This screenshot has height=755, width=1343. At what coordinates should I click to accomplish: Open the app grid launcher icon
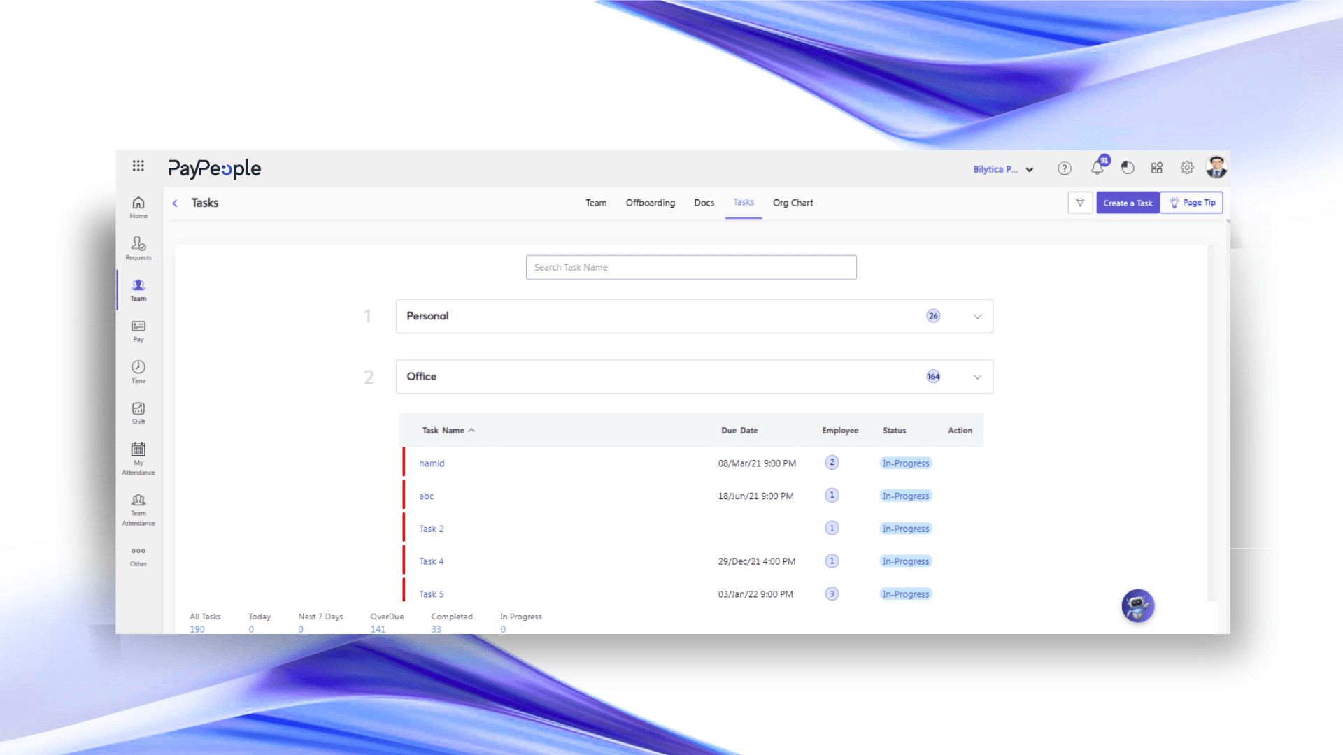click(138, 166)
